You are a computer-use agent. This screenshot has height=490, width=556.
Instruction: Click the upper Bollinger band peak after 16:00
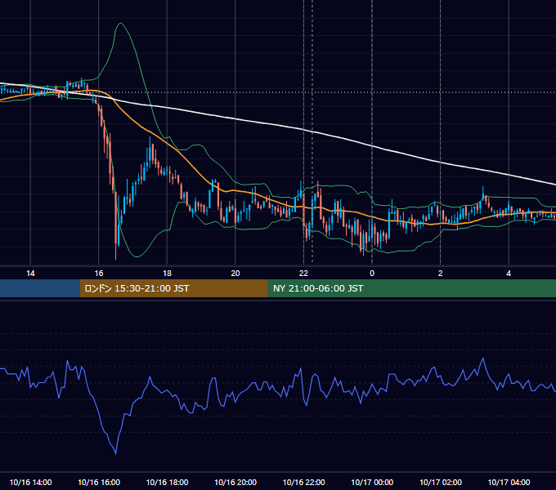click(x=121, y=23)
